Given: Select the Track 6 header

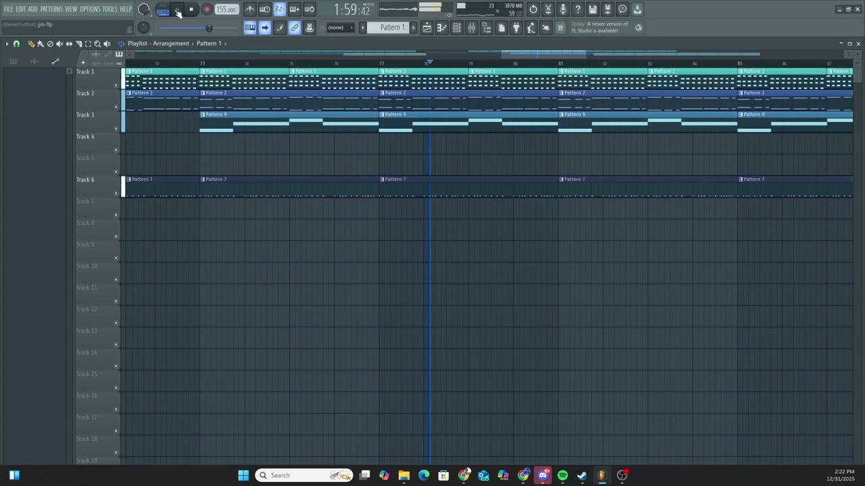Looking at the screenshot, I should point(97,186).
